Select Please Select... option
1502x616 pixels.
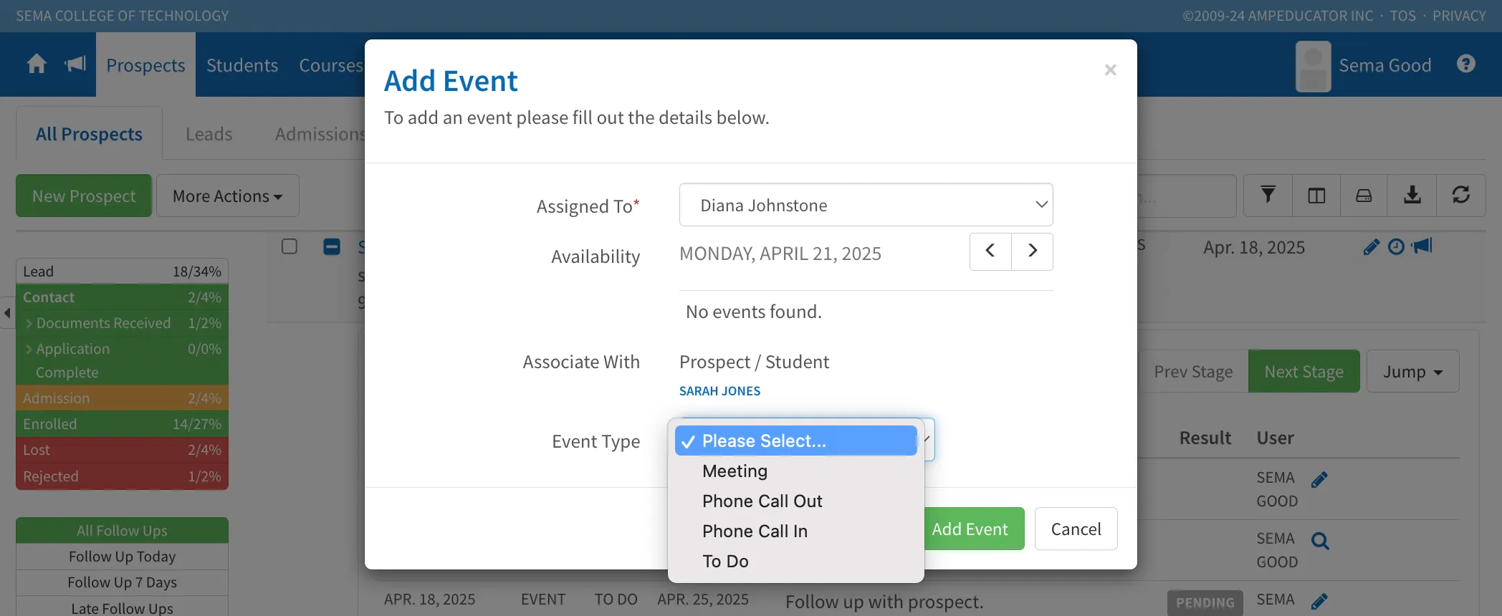(x=795, y=441)
